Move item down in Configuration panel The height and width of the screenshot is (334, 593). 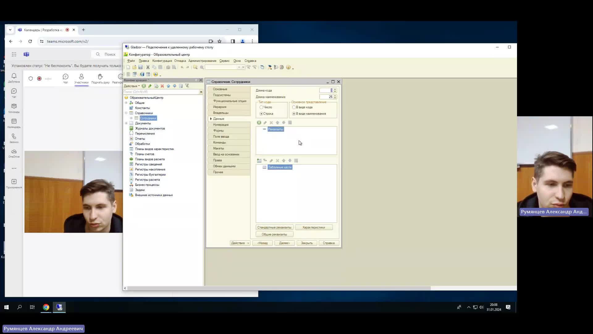point(175,86)
